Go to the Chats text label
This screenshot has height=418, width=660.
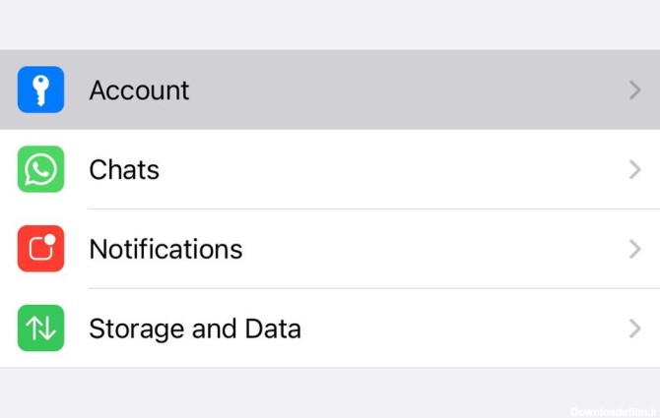tap(124, 170)
